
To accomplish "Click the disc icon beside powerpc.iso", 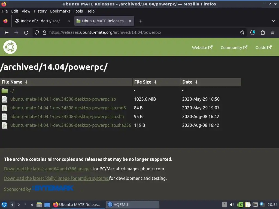I will click(5, 99).
